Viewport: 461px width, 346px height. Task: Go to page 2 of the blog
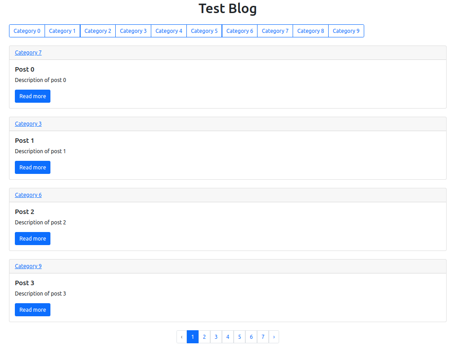pyautogui.click(x=204, y=337)
